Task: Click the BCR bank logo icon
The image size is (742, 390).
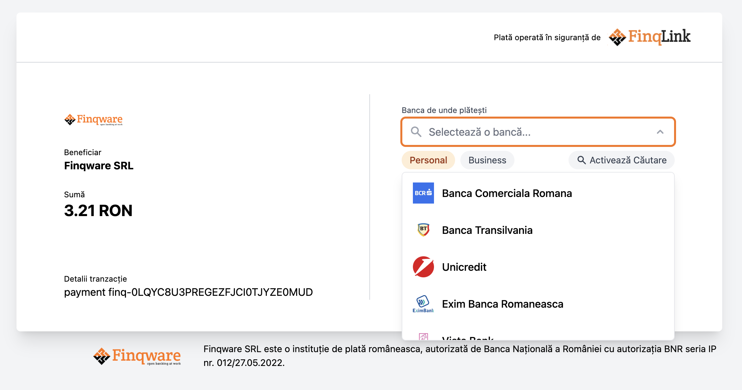Action: click(423, 193)
